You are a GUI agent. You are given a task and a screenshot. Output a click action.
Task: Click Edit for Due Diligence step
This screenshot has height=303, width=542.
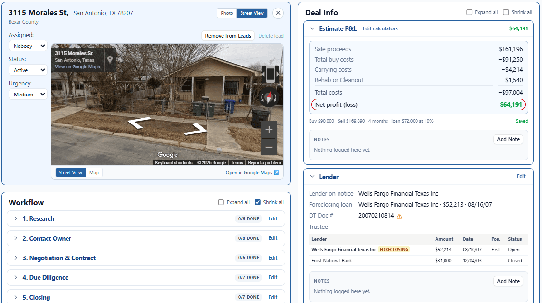point(273,277)
